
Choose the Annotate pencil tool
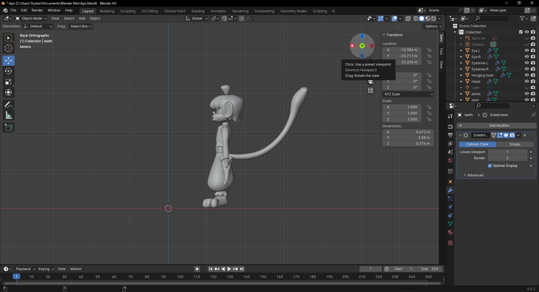tap(8, 105)
